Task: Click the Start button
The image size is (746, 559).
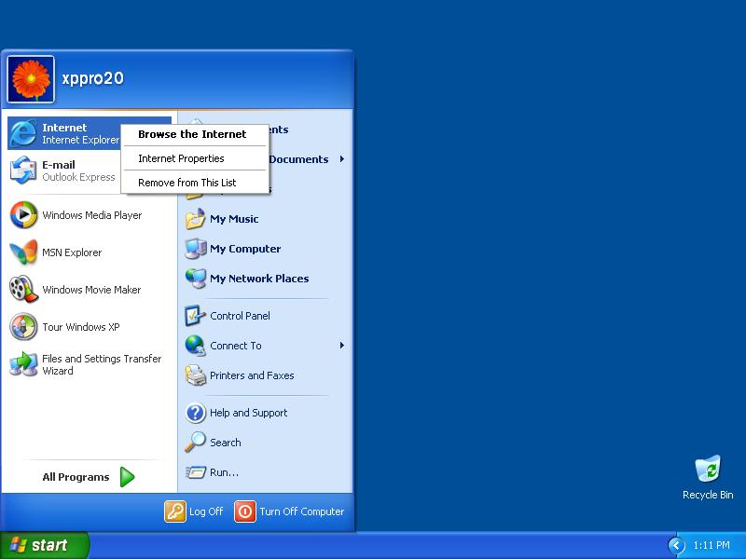Action: coord(44,545)
